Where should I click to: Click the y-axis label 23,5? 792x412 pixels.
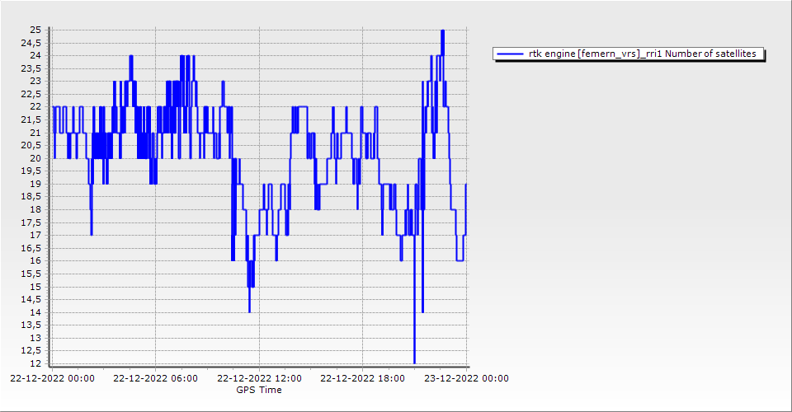(x=33, y=68)
